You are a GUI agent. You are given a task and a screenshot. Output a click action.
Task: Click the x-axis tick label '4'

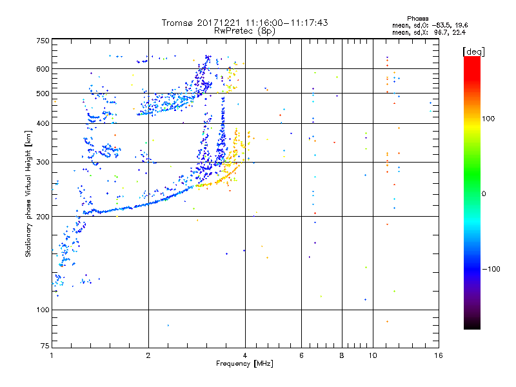pos(245,355)
